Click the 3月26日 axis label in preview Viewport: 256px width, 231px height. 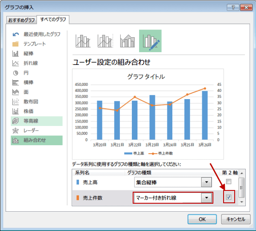tap(205, 145)
